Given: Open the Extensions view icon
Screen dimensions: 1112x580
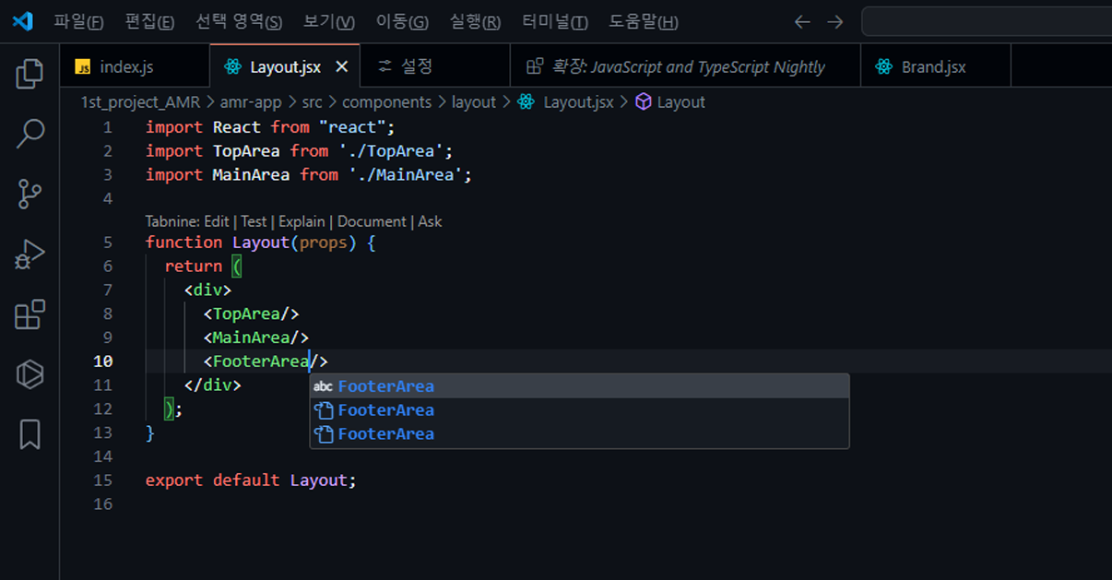Looking at the screenshot, I should tap(30, 314).
